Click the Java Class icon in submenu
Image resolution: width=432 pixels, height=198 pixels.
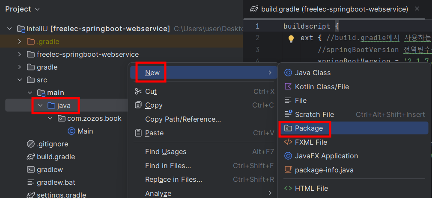coord(288,73)
